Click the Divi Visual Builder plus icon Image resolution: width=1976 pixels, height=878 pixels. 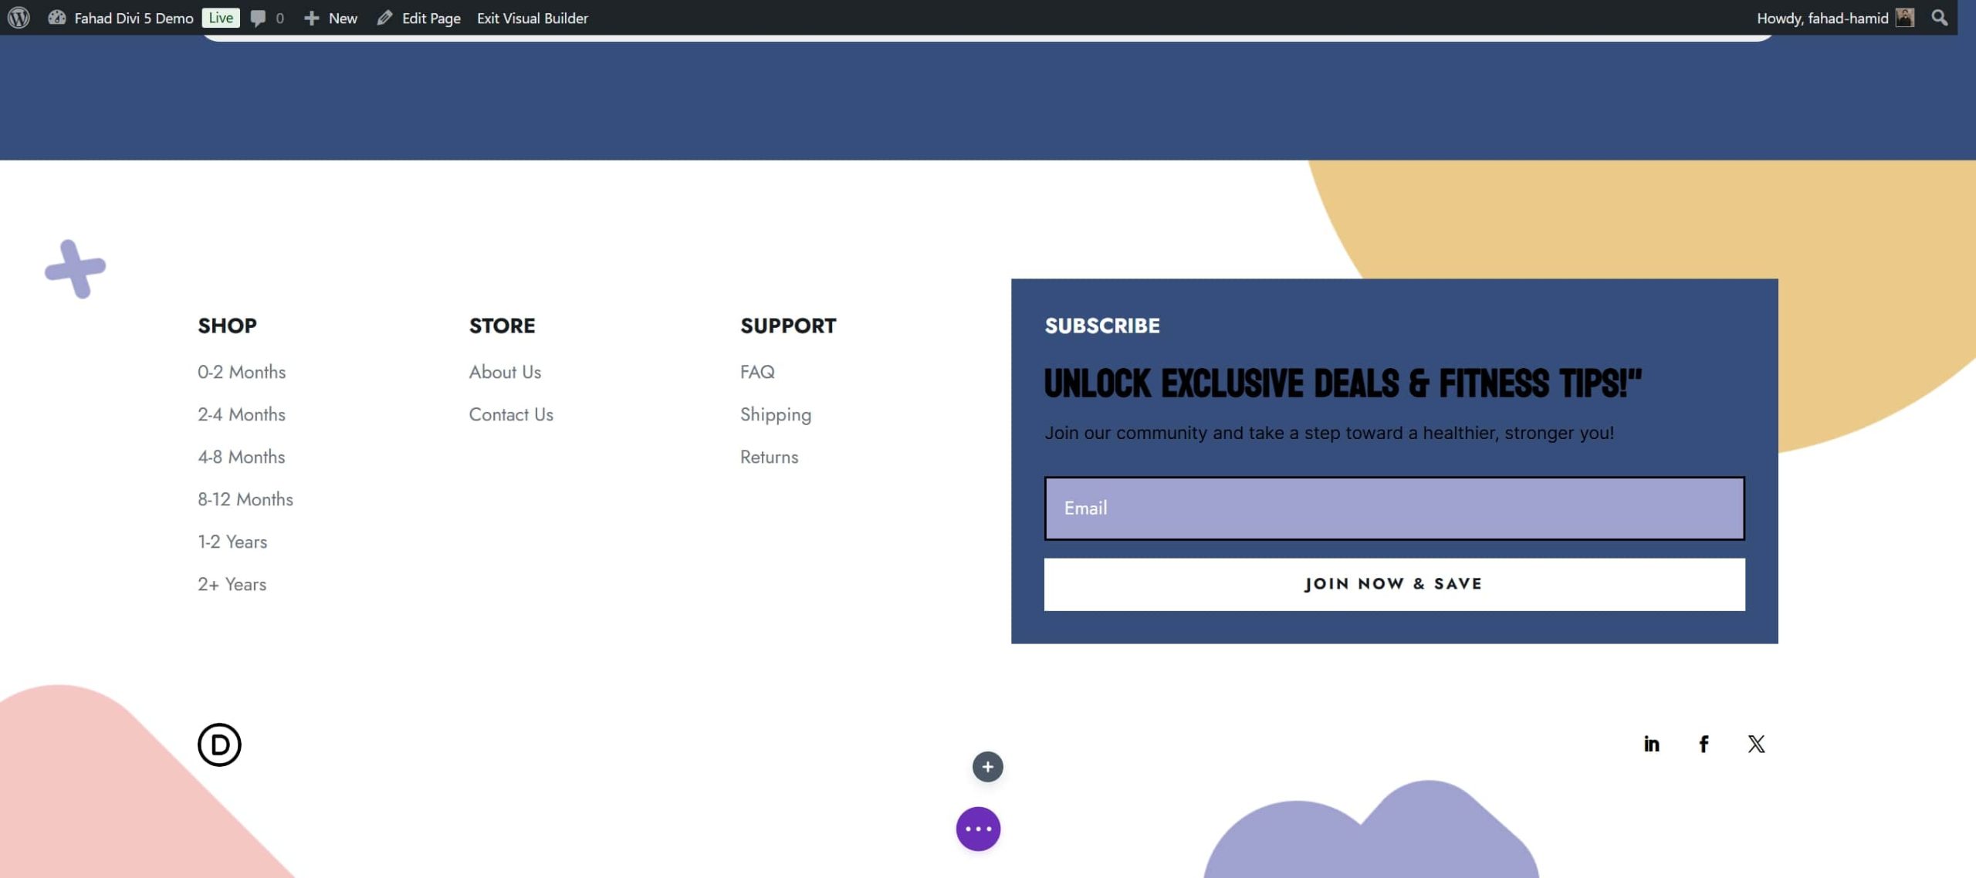pyautogui.click(x=988, y=766)
